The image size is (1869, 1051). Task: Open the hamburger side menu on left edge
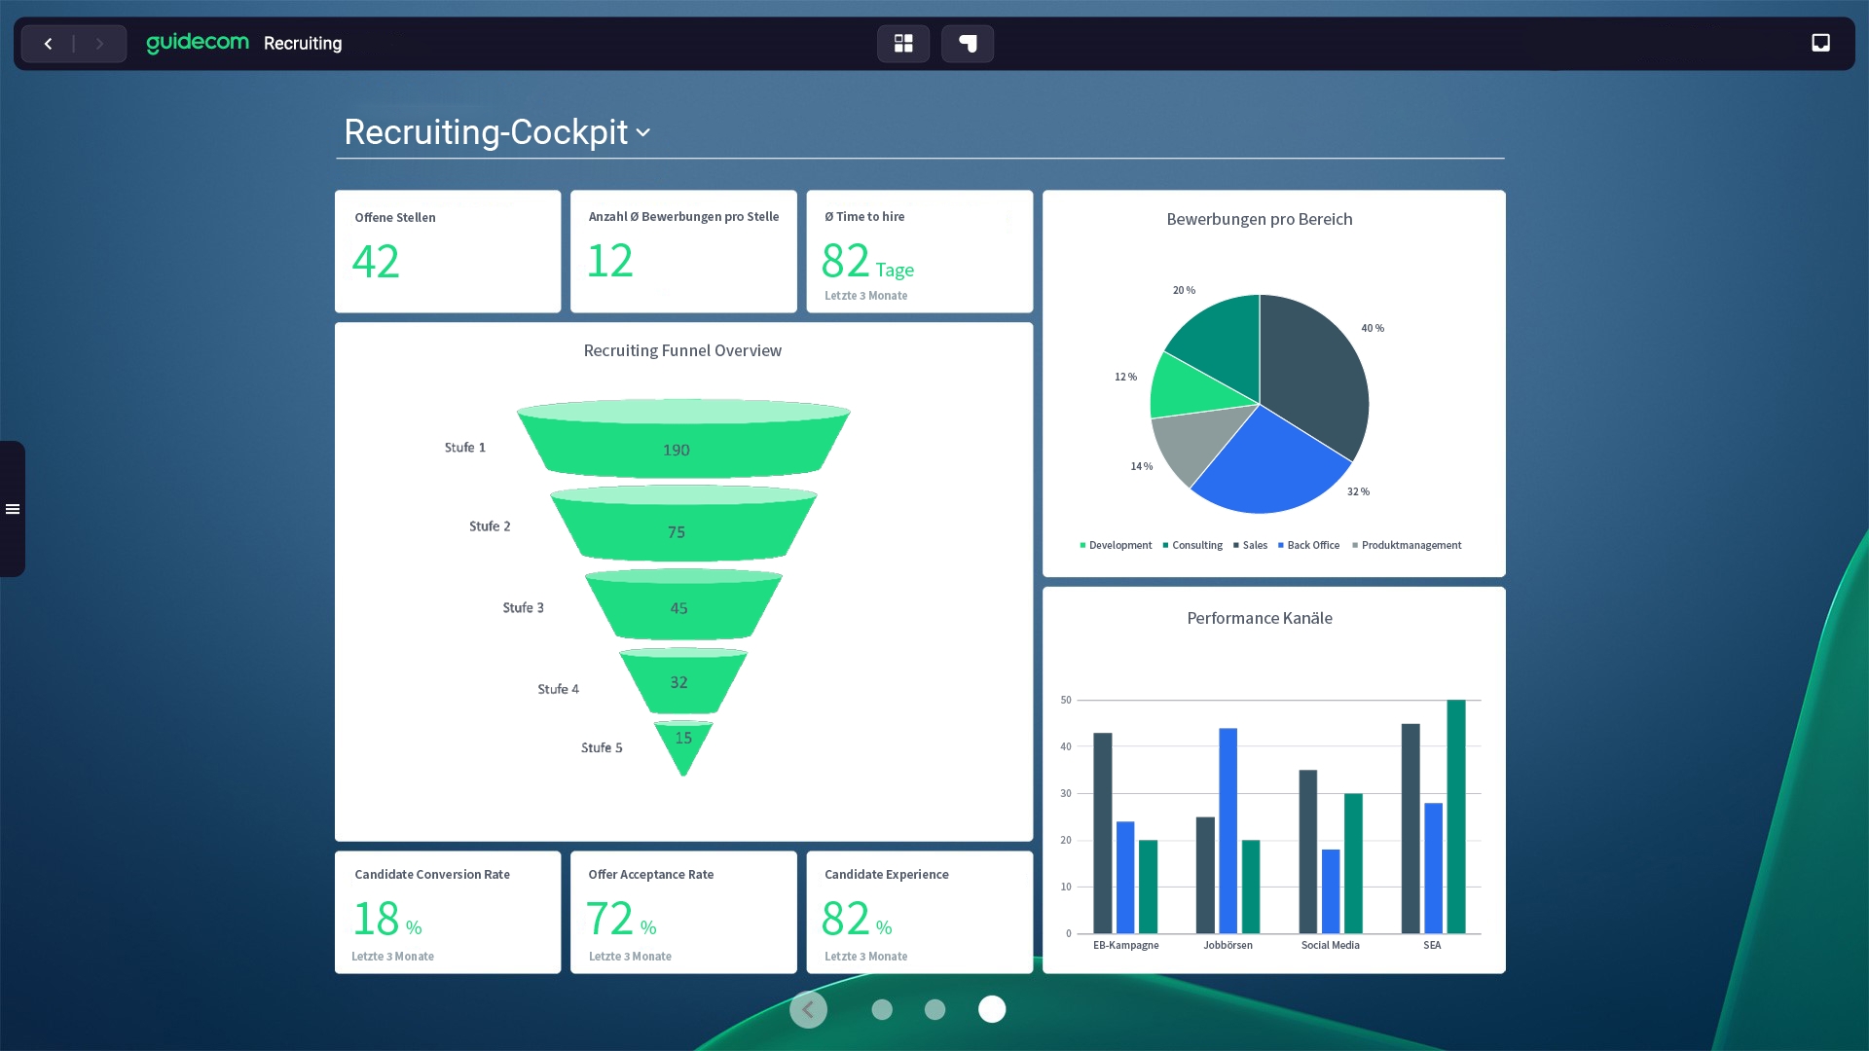point(13,509)
